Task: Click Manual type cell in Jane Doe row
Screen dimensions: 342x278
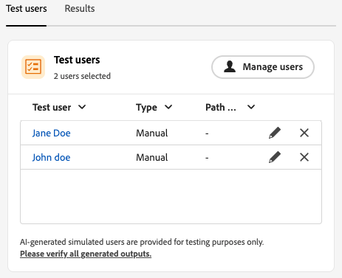Action: (152, 133)
